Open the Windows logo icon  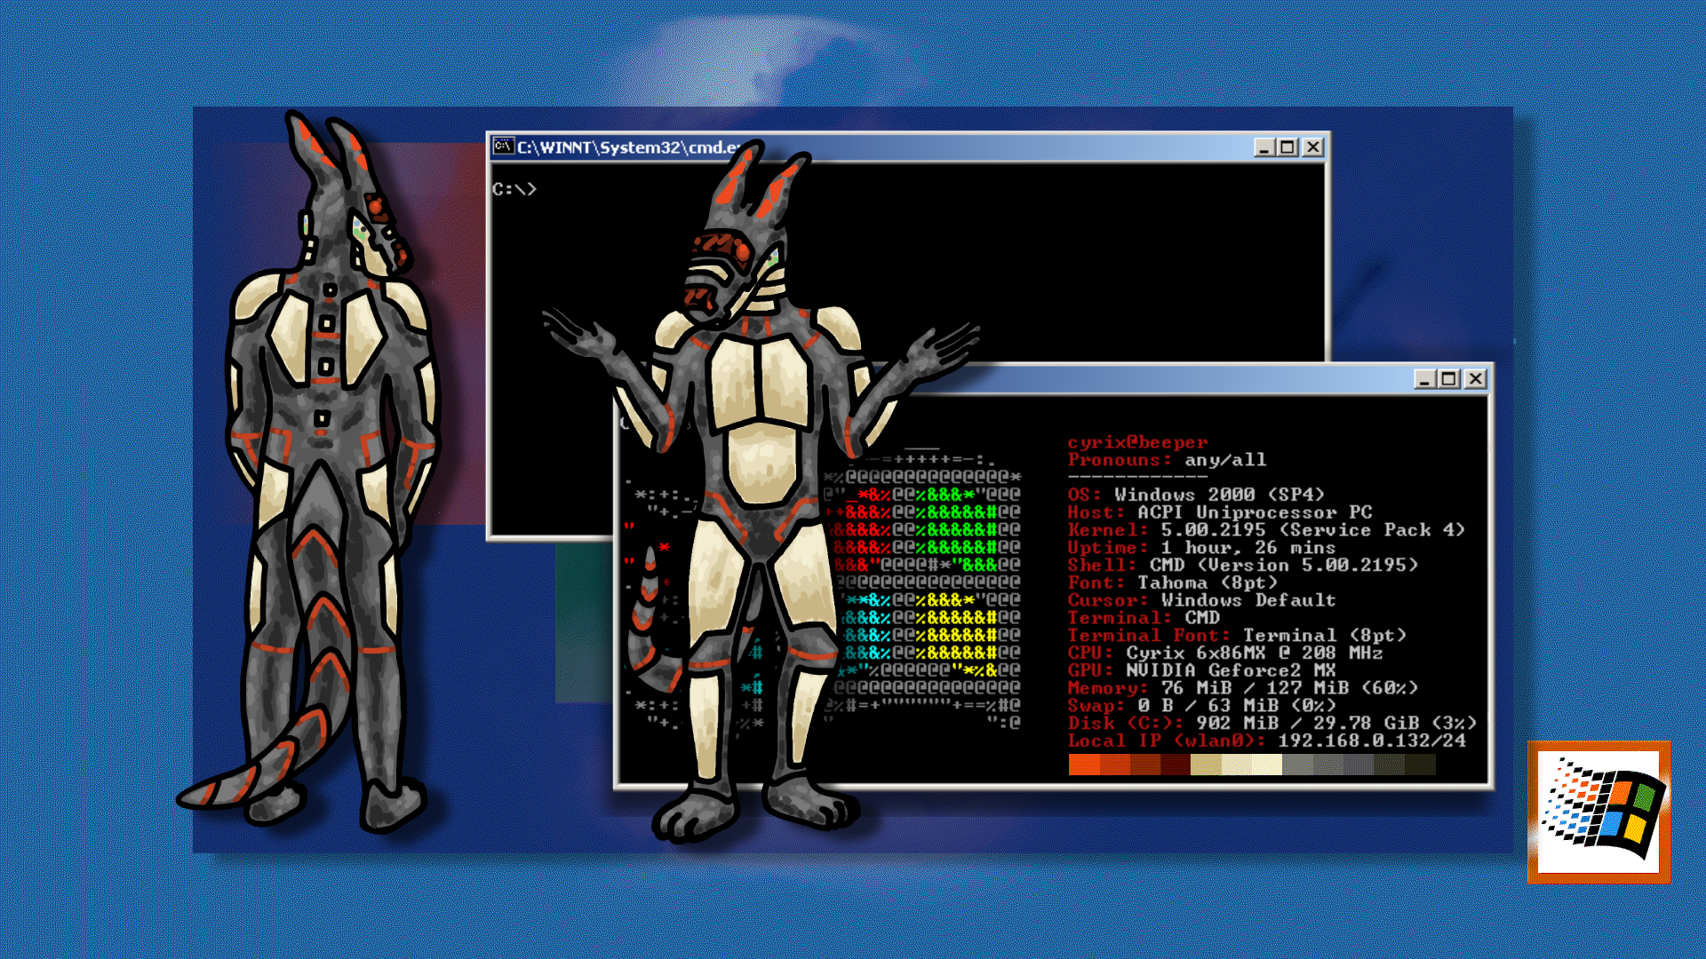pyautogui.click(x=1599, y=812)
